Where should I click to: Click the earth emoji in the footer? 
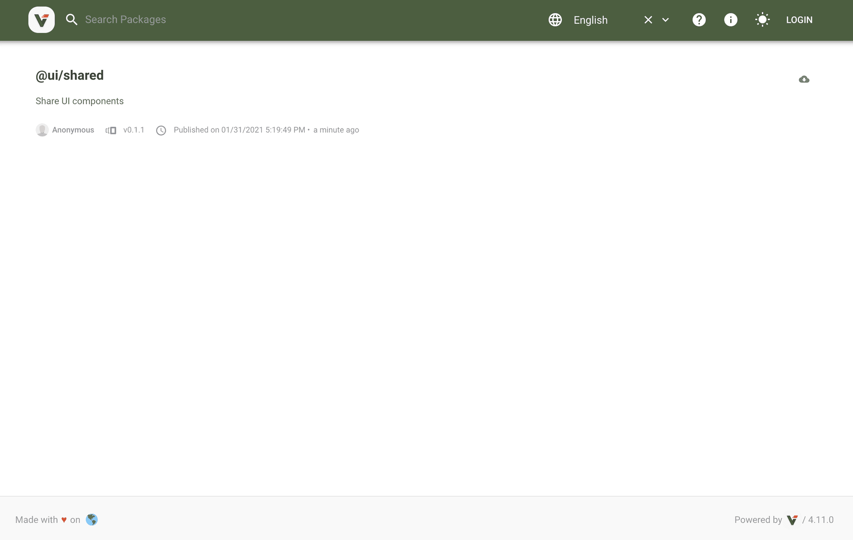[x=92, y=520]
